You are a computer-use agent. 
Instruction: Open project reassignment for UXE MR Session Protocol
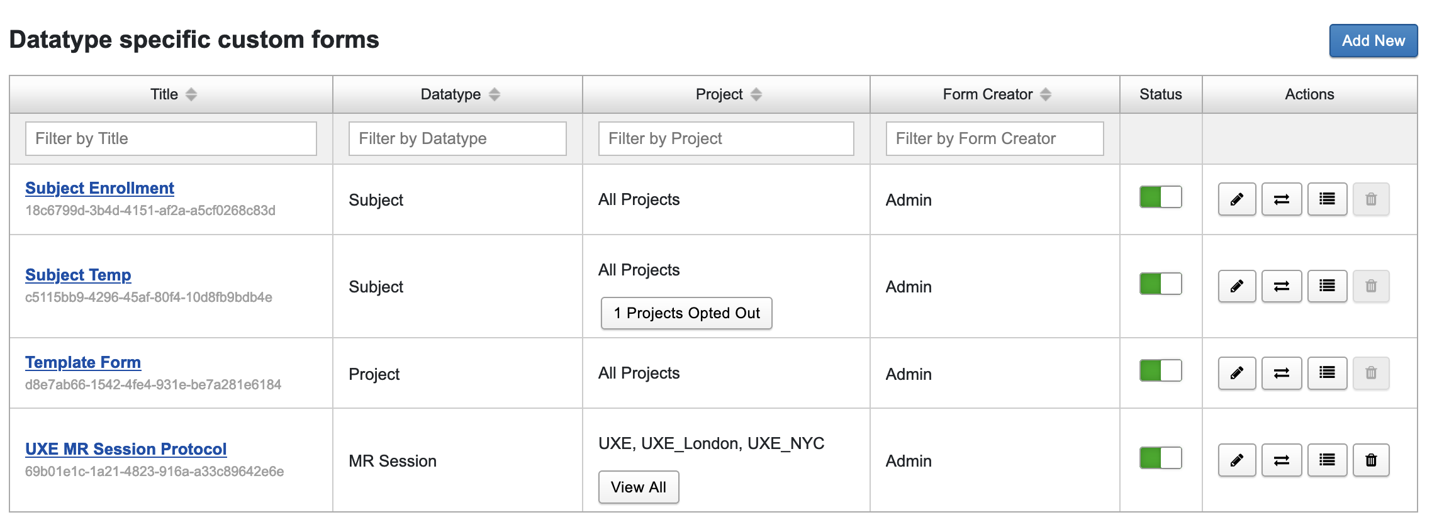[1281, 460]
